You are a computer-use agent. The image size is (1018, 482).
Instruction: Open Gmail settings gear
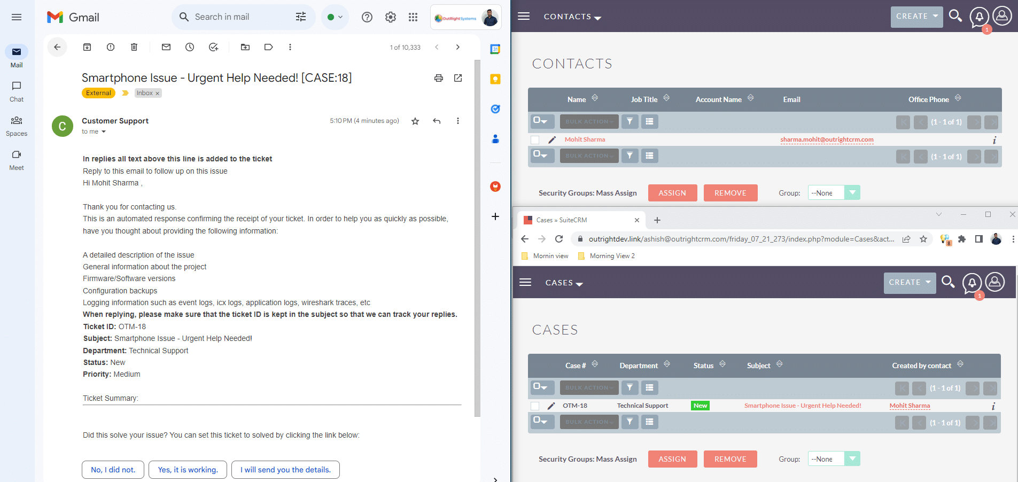391,17
